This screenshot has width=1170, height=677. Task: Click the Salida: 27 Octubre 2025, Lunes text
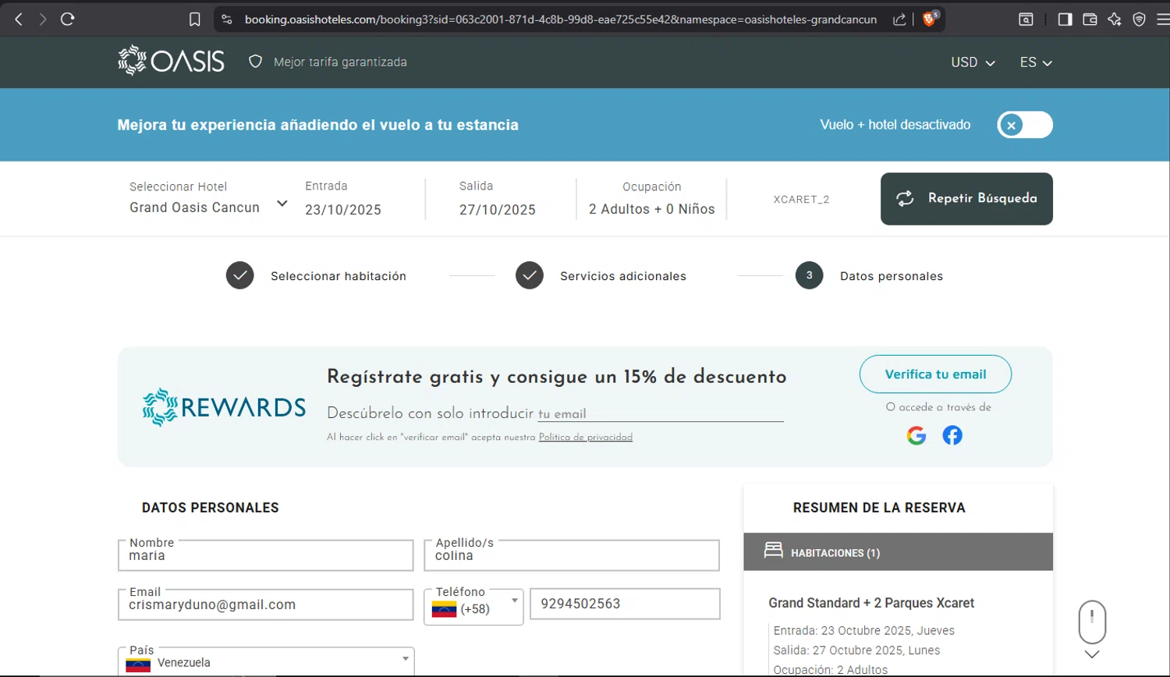[856, 650]
